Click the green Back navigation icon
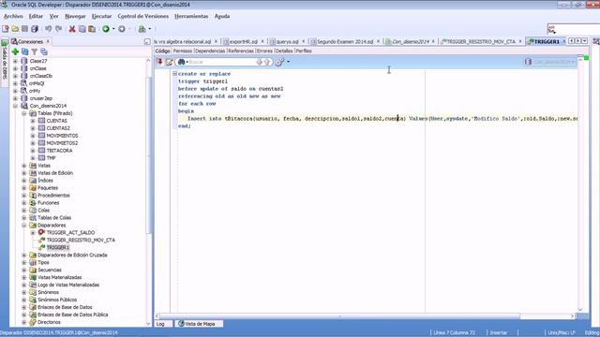The height and width of the screenshot is (337, 600). pos(106,29)
